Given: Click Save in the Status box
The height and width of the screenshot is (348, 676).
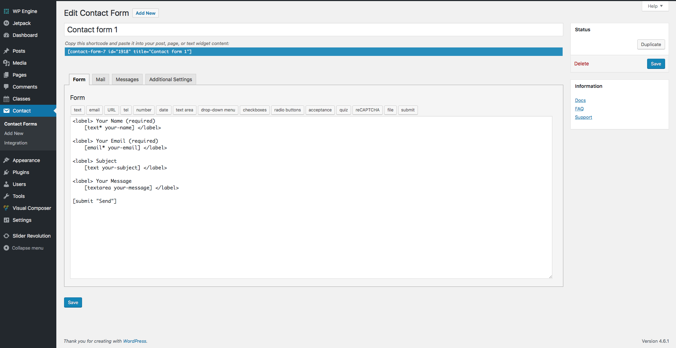Looking at the screenshot, I should point(656,64).
